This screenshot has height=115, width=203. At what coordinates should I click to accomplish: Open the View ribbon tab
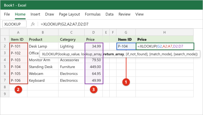[139, 14]
